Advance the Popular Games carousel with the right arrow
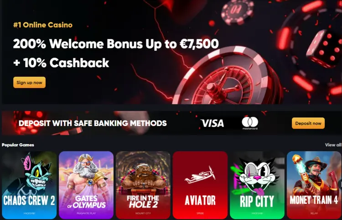This screenshot has height=220, width=342. point(340,185)
